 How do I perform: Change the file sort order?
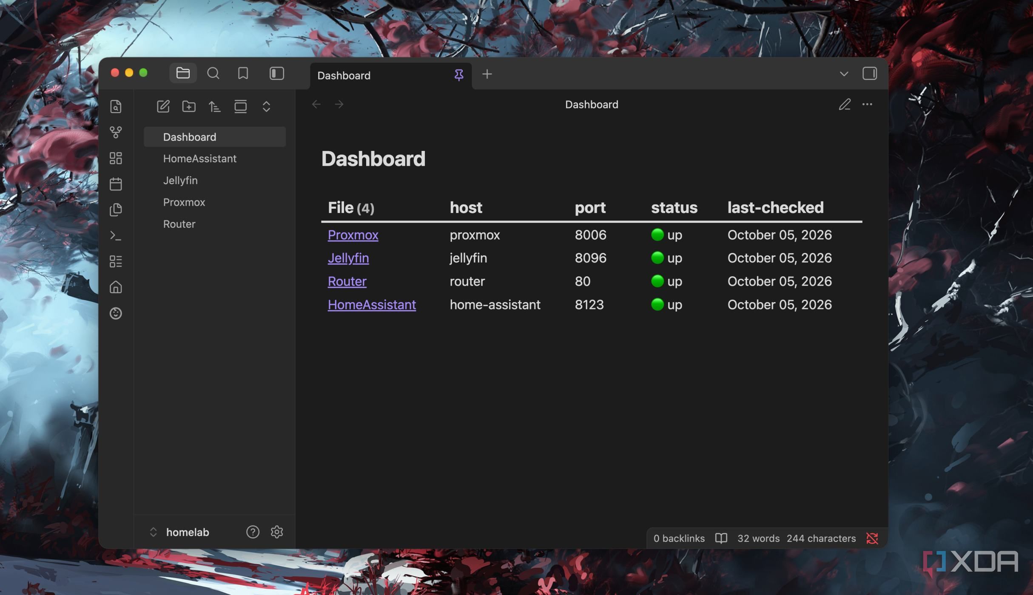pos(215,106)
